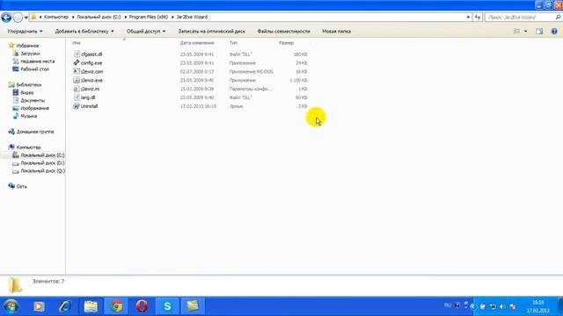Click the RU language indicator

click(448, 305)
